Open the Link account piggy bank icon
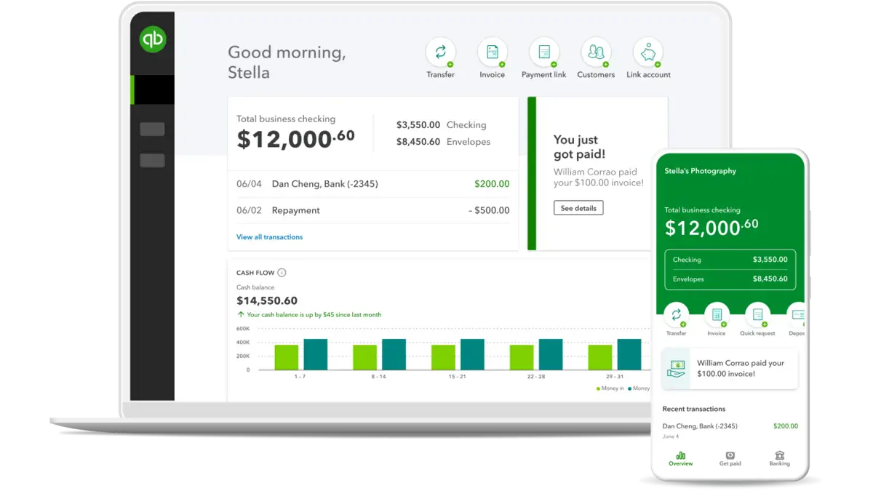 (648, 52)
